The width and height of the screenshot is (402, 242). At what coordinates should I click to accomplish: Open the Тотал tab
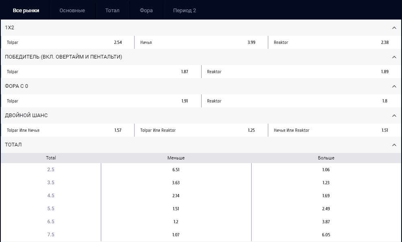pos(112,11)
